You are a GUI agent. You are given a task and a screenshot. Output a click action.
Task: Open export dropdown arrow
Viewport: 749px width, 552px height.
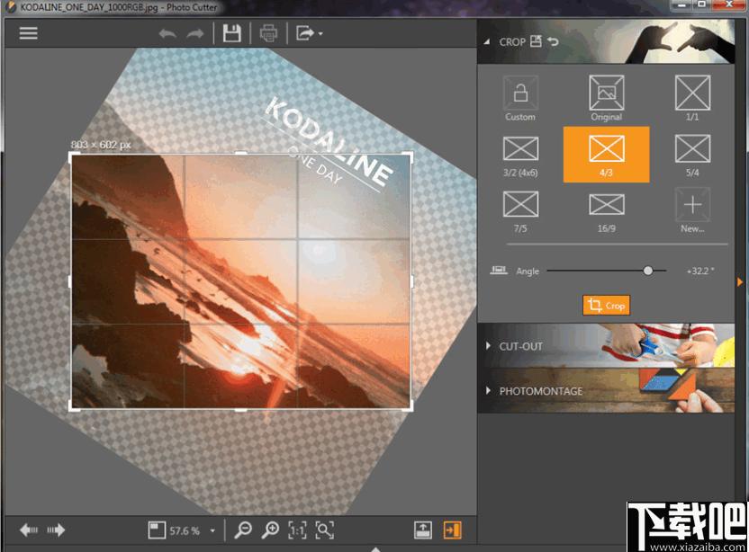coord(320,34)
